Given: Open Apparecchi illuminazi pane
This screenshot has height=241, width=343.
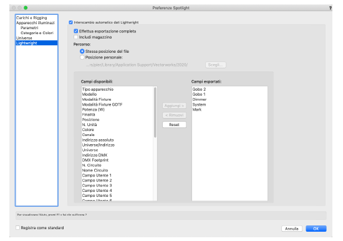Looking at the screenshot, I should [37, 22].
